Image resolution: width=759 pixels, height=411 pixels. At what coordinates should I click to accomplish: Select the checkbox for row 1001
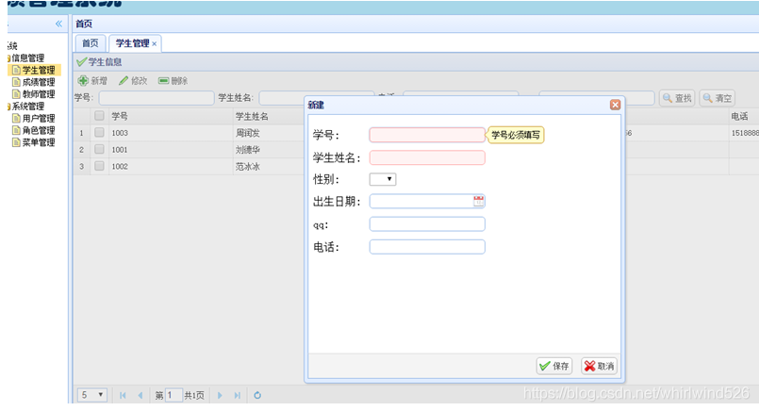point(99,149)
